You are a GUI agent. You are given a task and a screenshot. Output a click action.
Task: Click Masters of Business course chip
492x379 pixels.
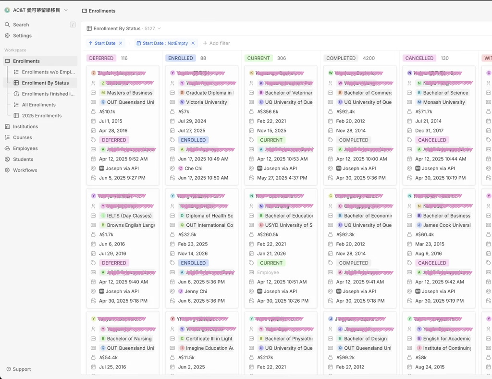click(x=126, y=93)
